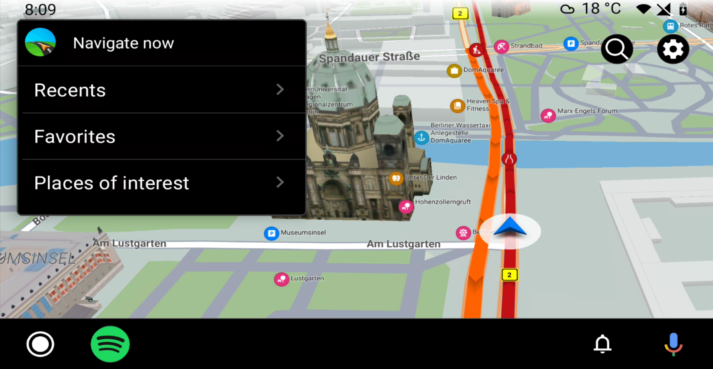Select the DomAquarée shopping marker
The height and width of the screenshot is (369, 713).
(x=454, y=70)
